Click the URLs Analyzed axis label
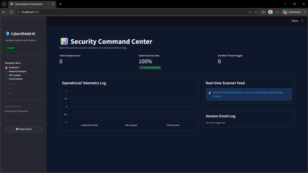 (x=131, y=125)
